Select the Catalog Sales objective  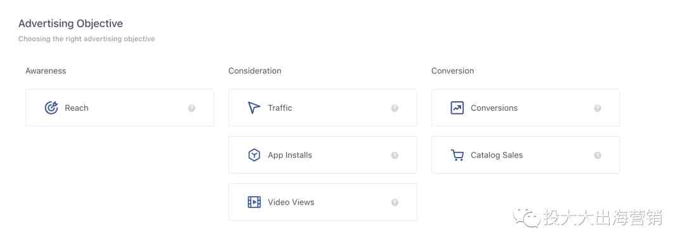[526, 155]
